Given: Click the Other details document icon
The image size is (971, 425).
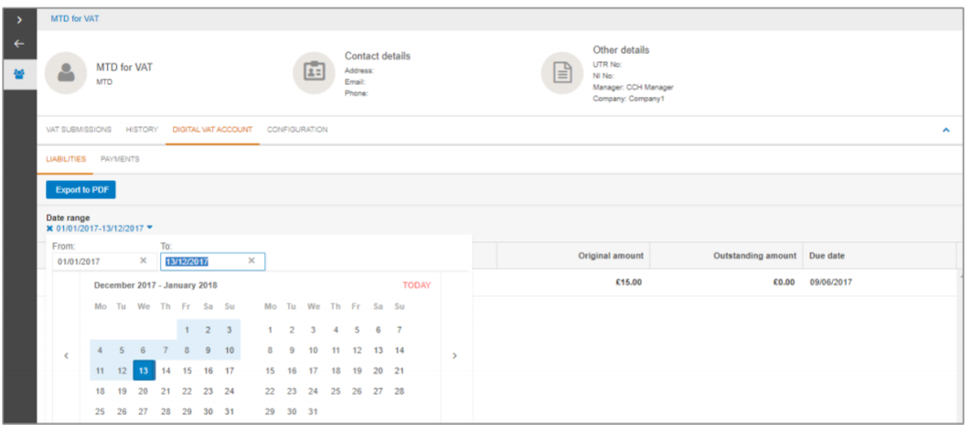Looking at the screenshot, I should tap(562, 73).
